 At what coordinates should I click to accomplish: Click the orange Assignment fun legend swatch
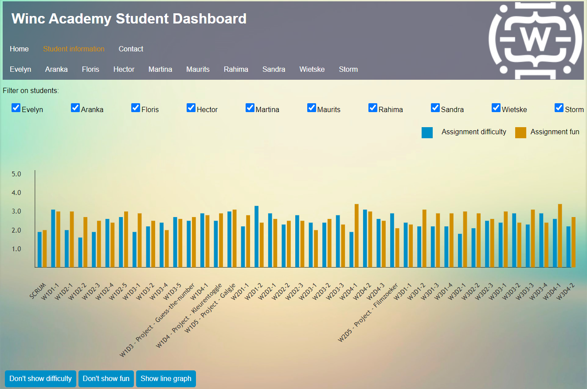tap(520, 132)
